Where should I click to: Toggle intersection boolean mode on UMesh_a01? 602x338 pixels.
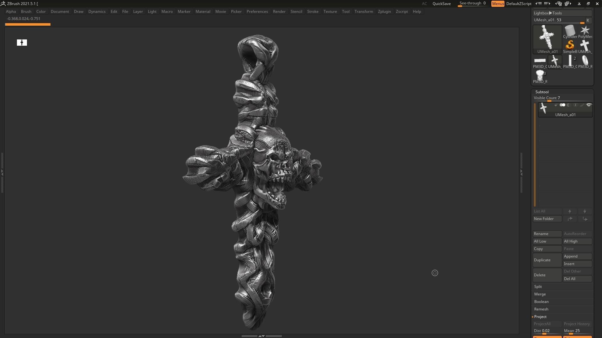(575, 105)
